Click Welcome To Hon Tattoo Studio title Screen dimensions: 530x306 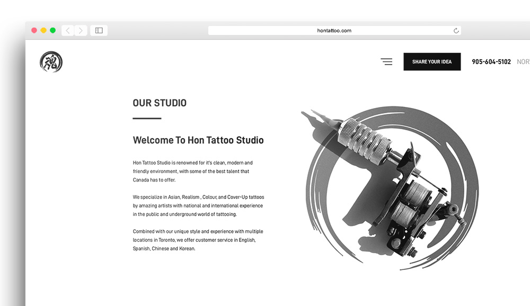click(198, 140)
